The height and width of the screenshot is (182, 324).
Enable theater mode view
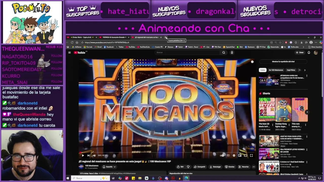[246, 155]
